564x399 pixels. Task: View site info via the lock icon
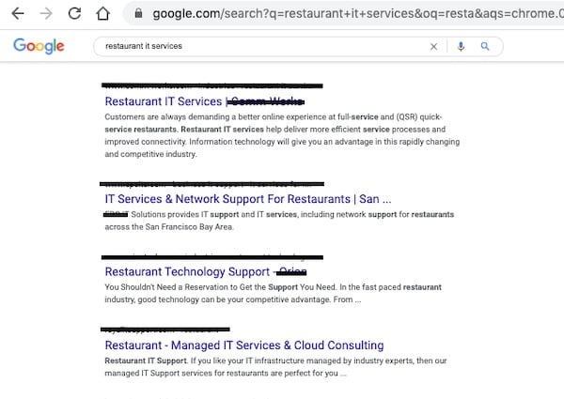138,14
